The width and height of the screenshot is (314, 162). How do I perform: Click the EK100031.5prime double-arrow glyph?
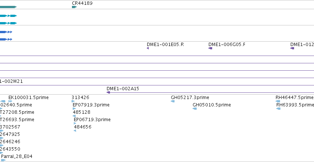click(10, 101)
